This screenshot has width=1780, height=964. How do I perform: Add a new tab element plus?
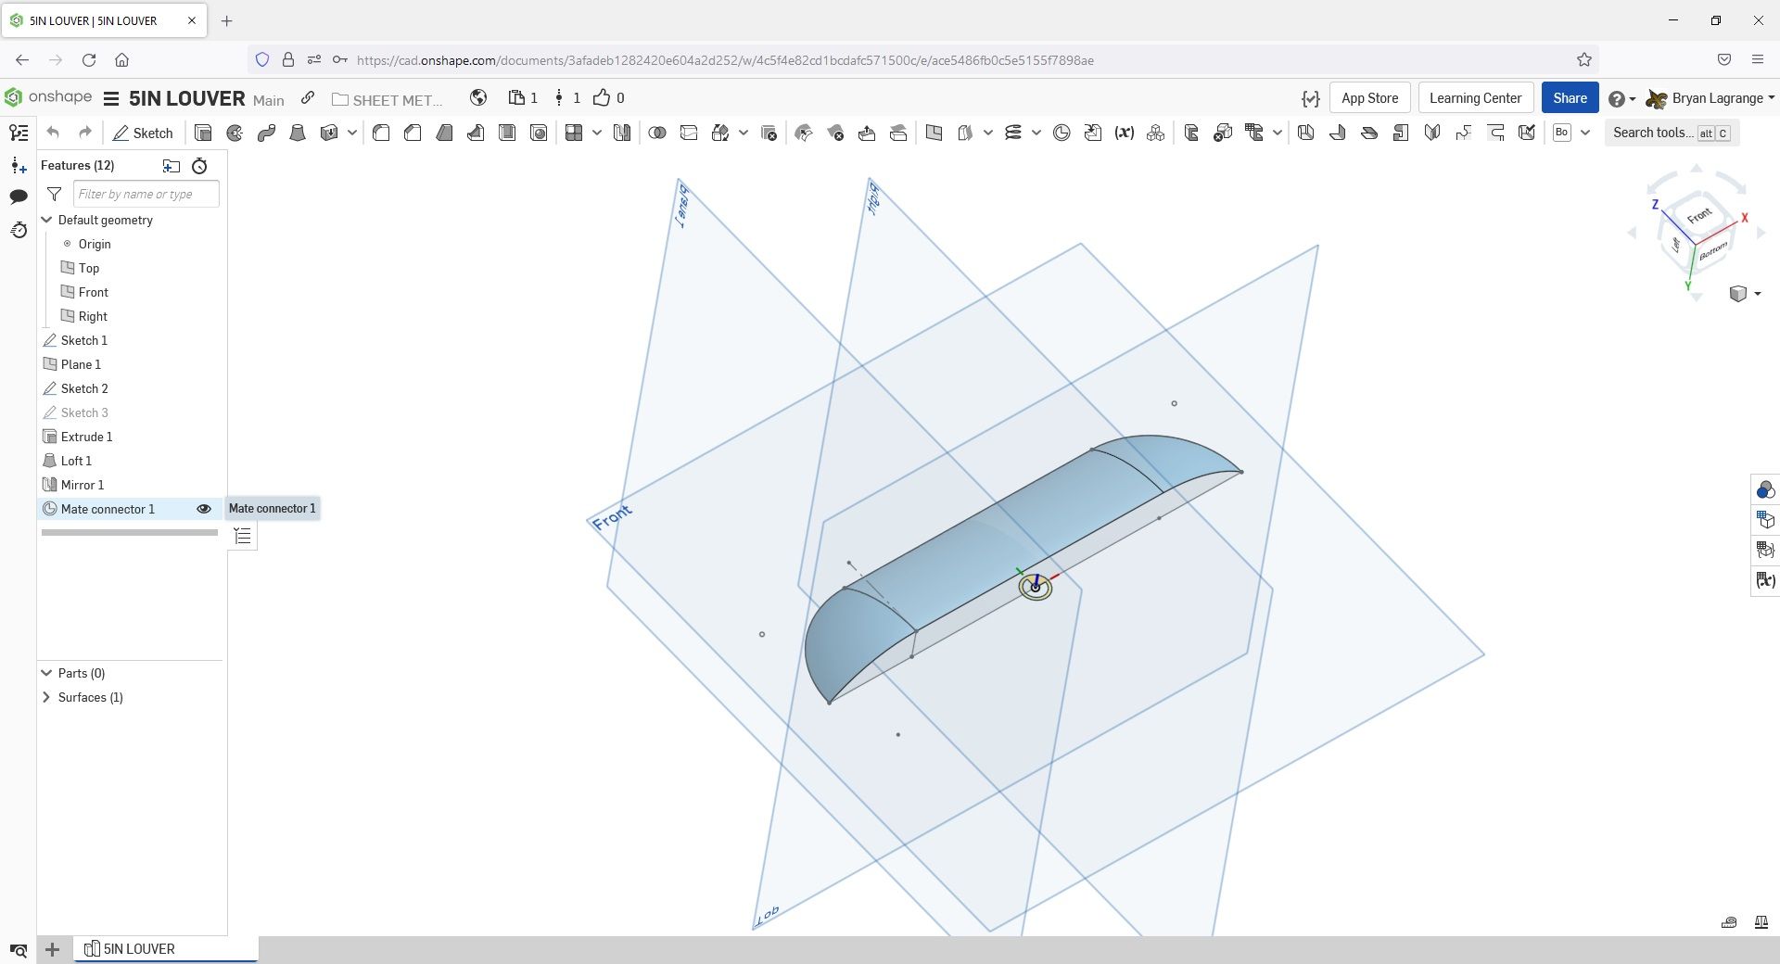click(53, 949)
